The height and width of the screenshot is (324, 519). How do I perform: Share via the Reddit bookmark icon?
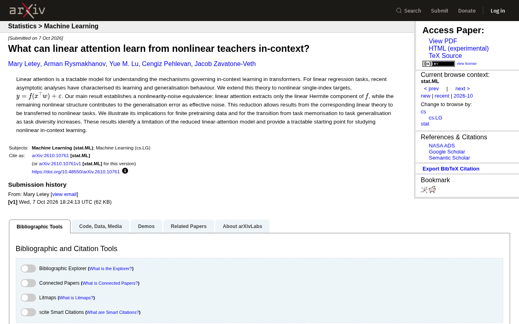coord(432,190)
